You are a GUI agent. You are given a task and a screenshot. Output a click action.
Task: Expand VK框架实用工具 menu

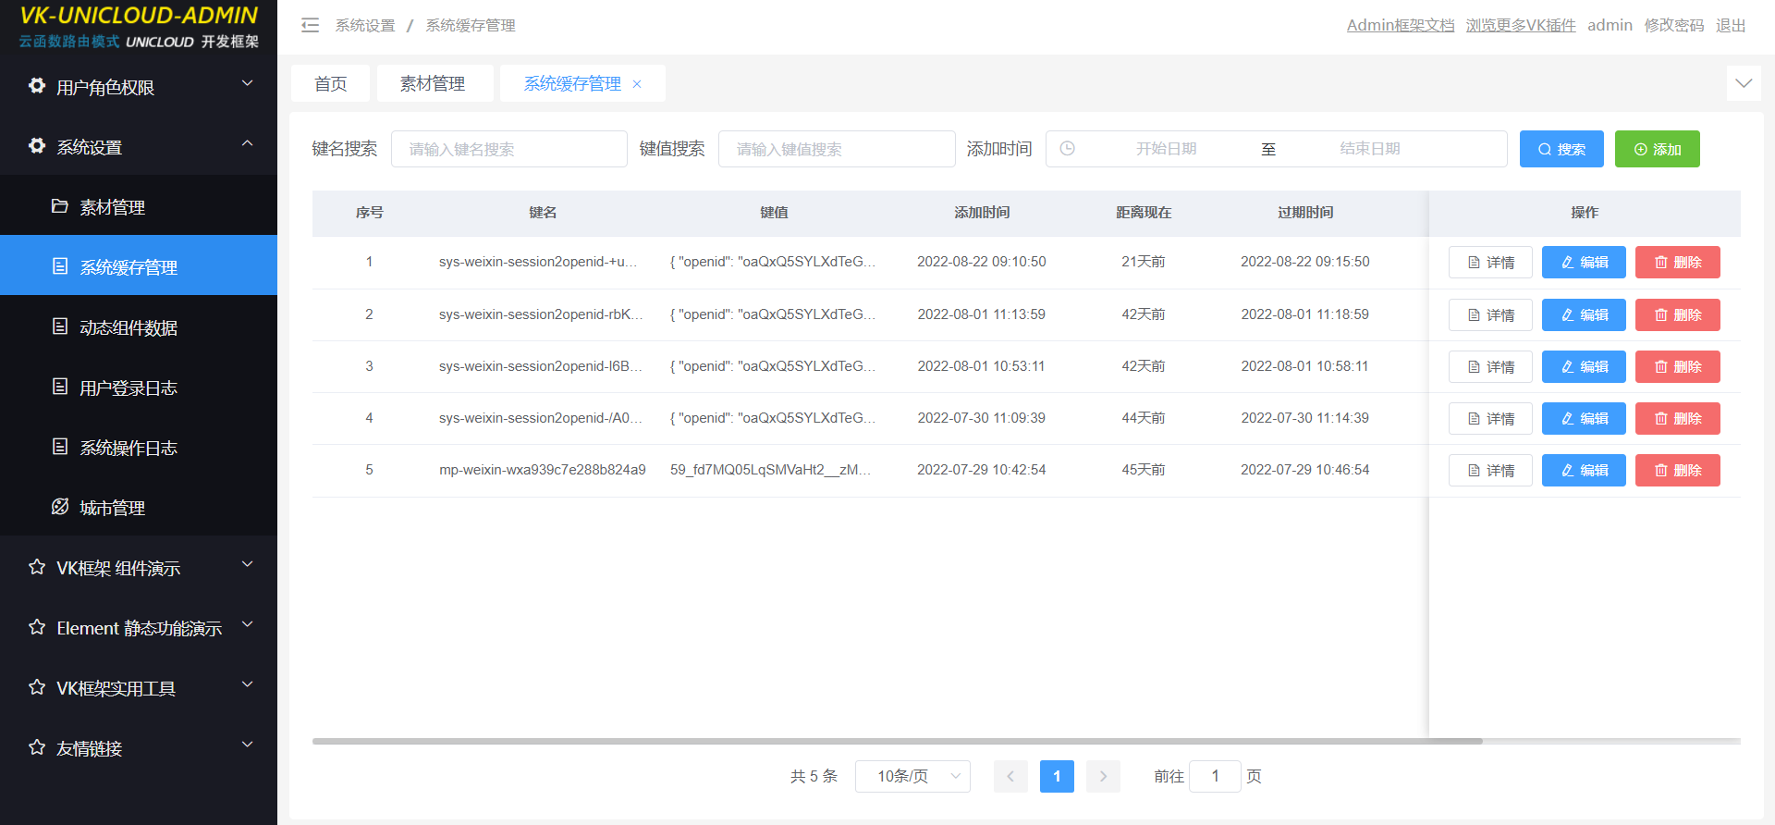pyautogui.click(x=139, y=688)
